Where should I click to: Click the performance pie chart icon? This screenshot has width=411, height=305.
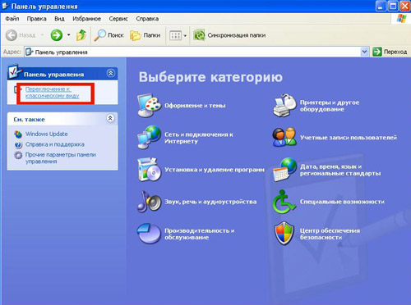149,234
